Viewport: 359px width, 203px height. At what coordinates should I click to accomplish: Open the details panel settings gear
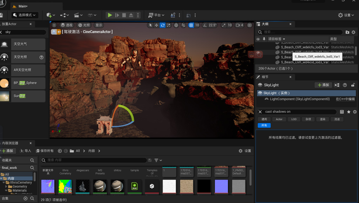click(355, 112)
